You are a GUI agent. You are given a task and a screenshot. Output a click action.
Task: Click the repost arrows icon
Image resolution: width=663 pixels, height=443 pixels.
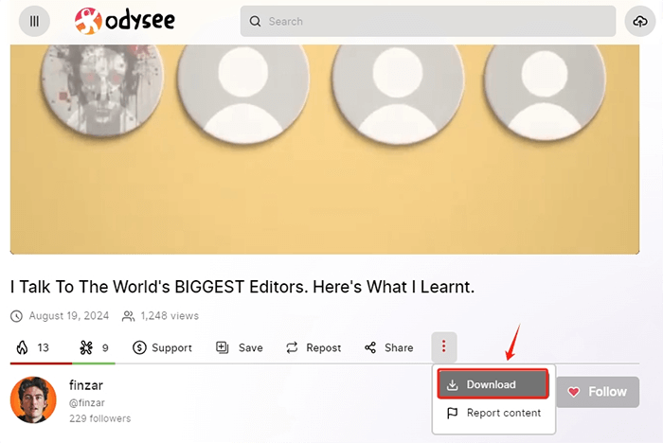[292, 347]
